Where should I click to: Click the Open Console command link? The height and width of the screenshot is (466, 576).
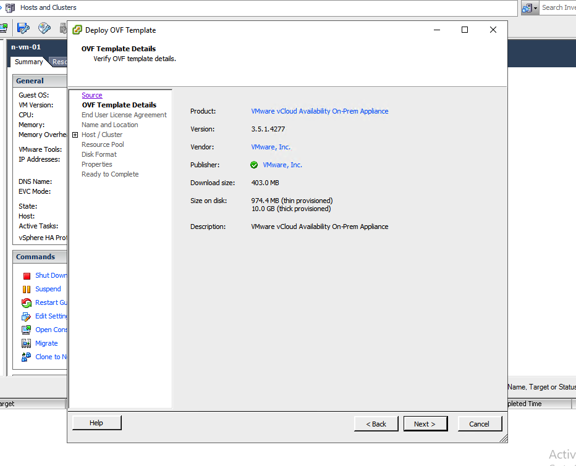click(51, 330)
